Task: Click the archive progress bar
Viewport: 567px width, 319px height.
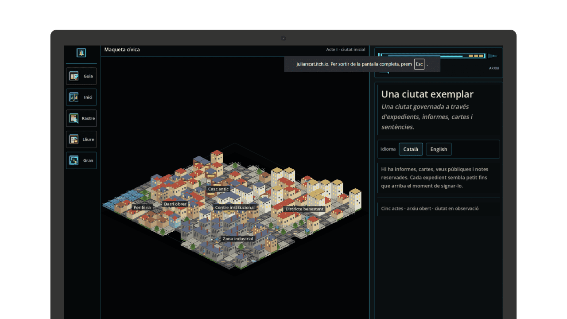Action: coord(432,56)
